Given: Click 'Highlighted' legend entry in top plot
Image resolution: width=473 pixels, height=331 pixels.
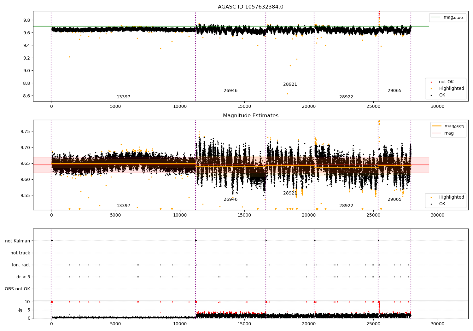Looking at the screenshot, I should point(447,88).
